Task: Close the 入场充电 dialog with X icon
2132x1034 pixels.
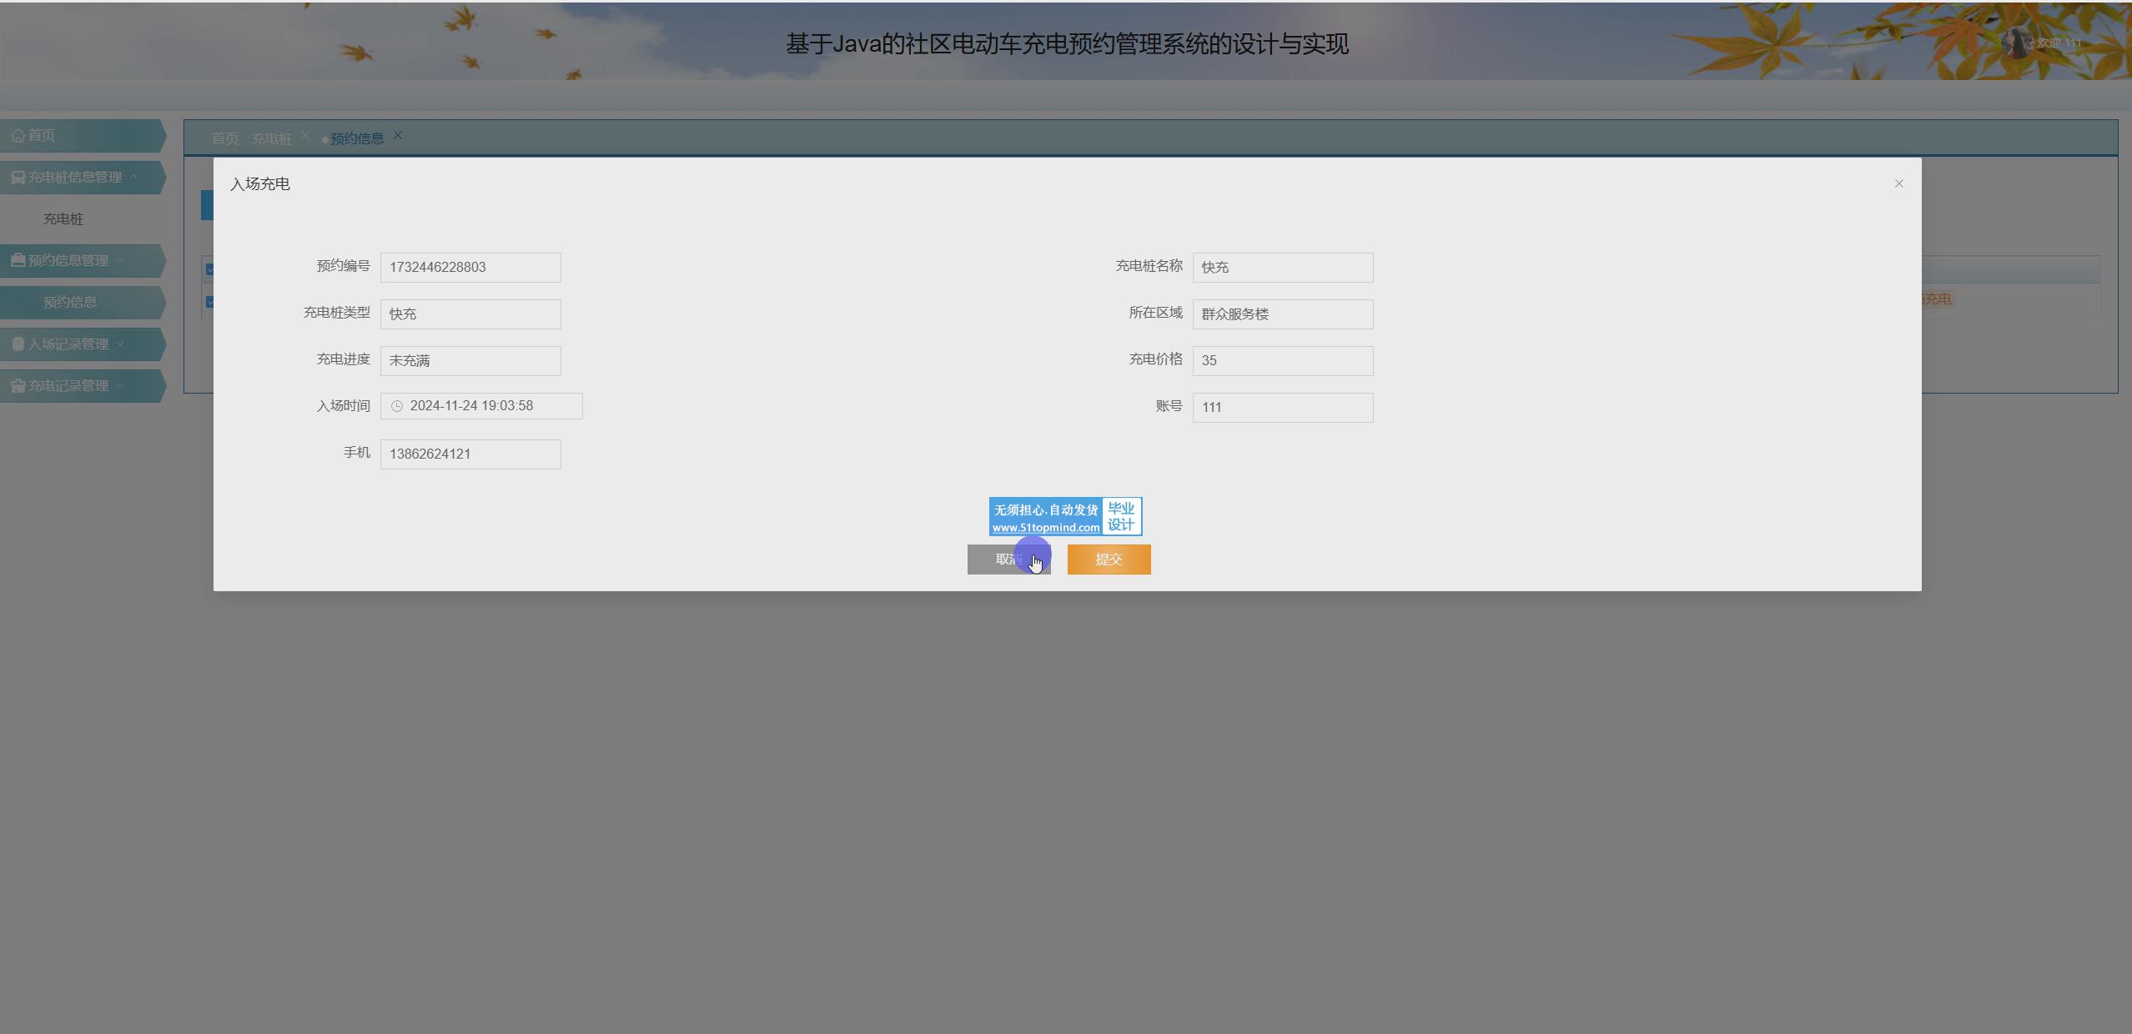Action: coord(1898,183)
